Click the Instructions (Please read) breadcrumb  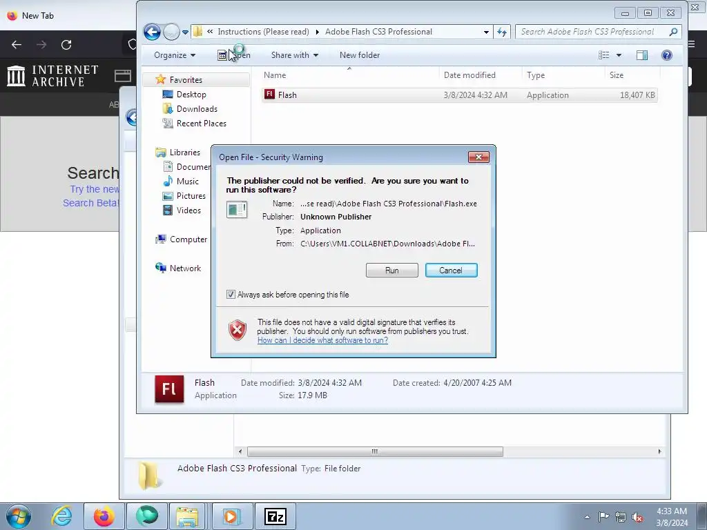click(x=263, y=32)
